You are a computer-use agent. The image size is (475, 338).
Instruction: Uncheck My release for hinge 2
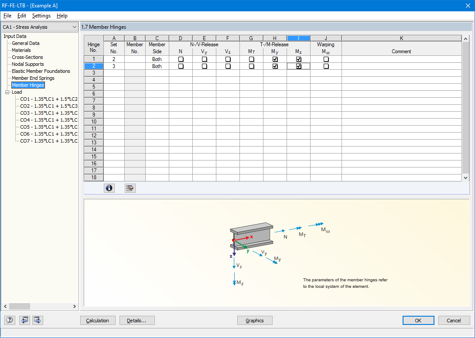tap(275, 66)
